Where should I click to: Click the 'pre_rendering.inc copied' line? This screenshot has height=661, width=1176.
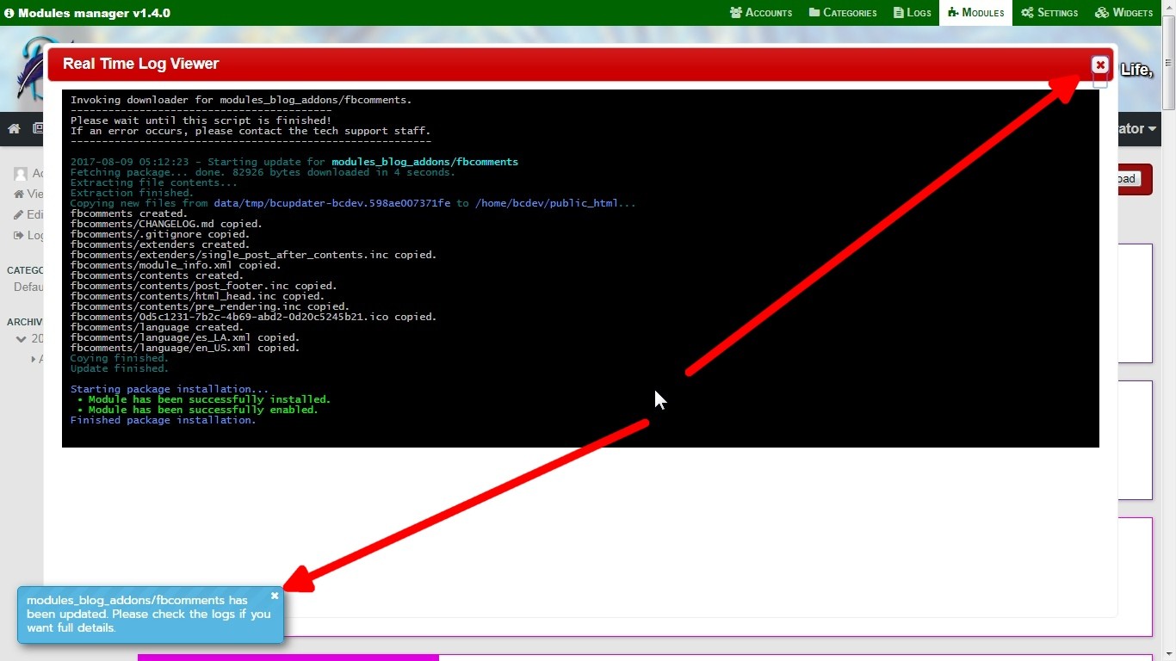210,306
